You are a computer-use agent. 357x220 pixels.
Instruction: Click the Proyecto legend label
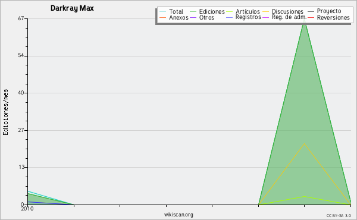[329, 11]
